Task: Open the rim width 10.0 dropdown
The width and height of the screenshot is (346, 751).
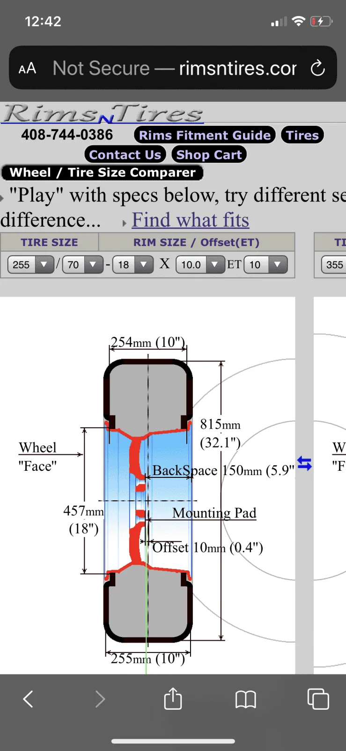Action: coord(200,265)
